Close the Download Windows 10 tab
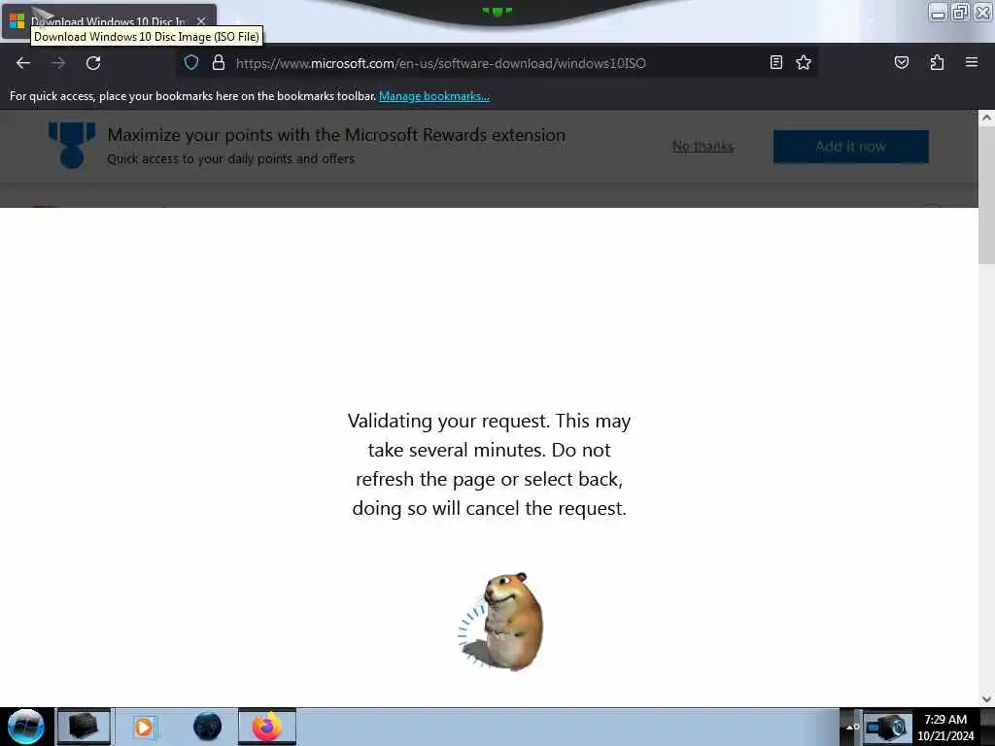This screenshot has width=995, height=746. pos(201,21)
